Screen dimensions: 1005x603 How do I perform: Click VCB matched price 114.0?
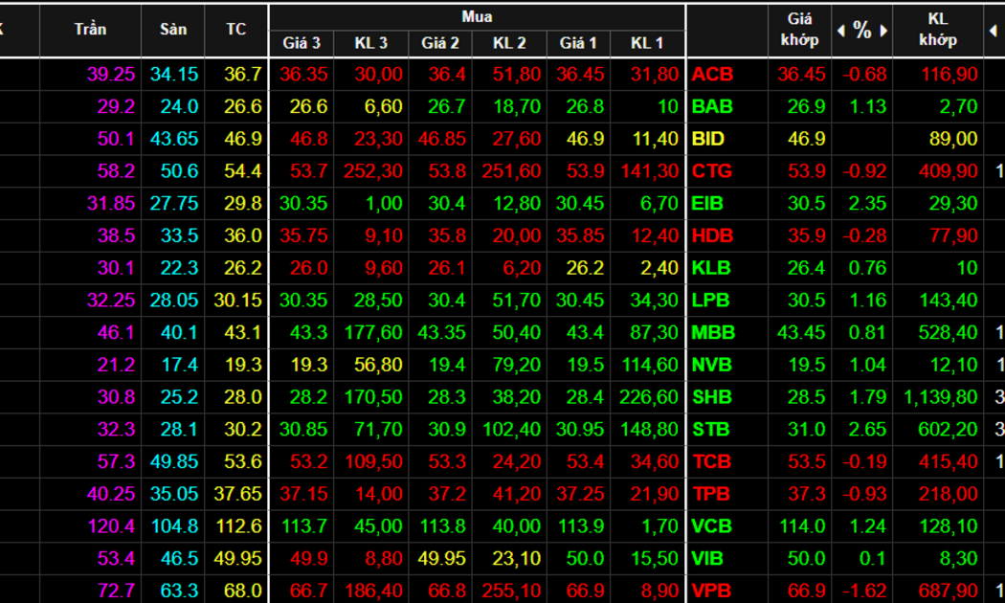pos(802,526)
